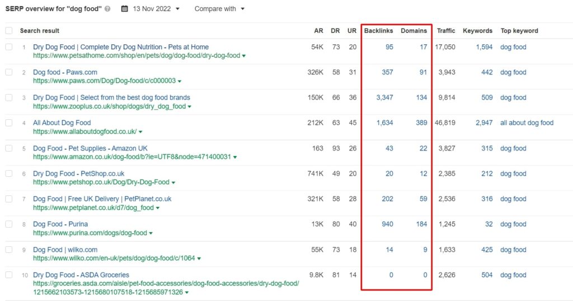This screenshot has height=301, width=573.
Task: Click the calendar icon beside 13 Nov 2022
Action: [125, 9]
